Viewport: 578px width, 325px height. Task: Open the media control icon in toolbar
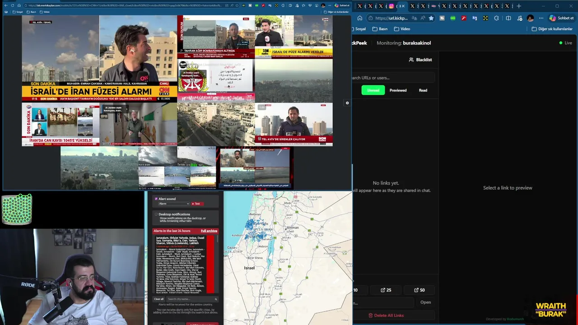[519, 18]
